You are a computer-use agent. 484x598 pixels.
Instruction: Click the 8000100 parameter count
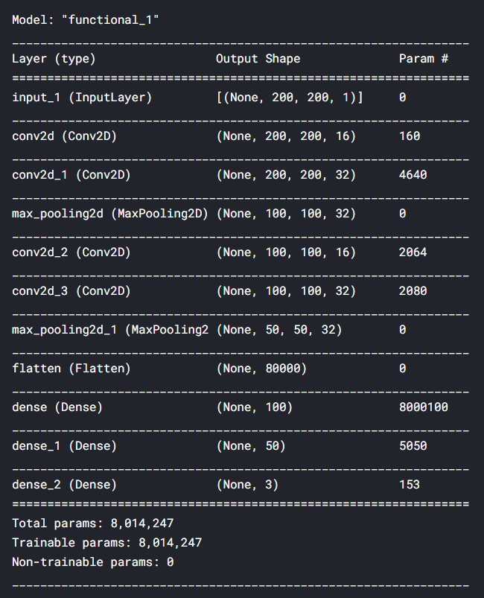click(423, 407)
